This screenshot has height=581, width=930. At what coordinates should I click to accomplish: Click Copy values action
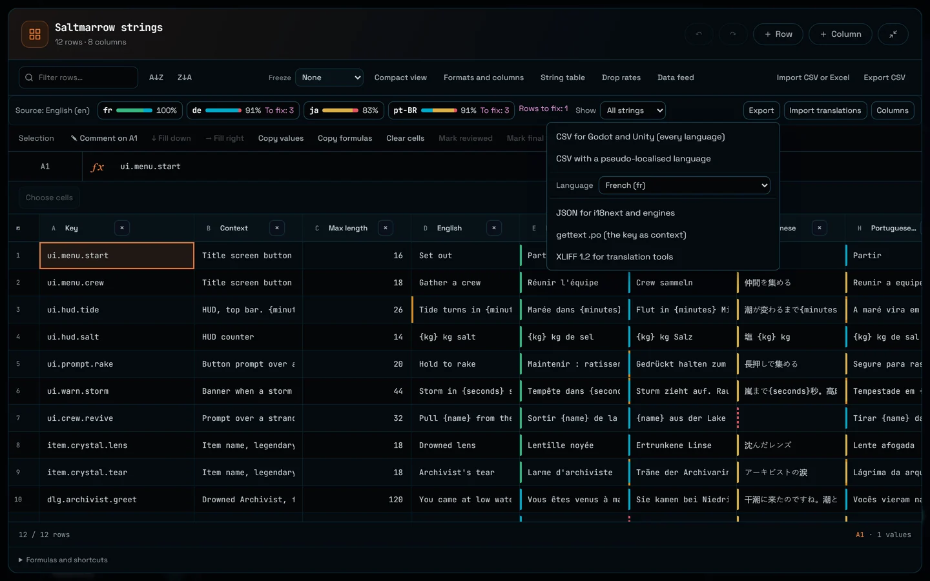[x=281, y=138]
